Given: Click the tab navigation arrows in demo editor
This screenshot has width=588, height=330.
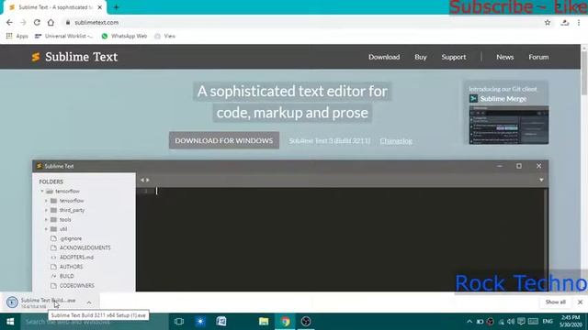Looking at the screenshot, I should 145,180.
